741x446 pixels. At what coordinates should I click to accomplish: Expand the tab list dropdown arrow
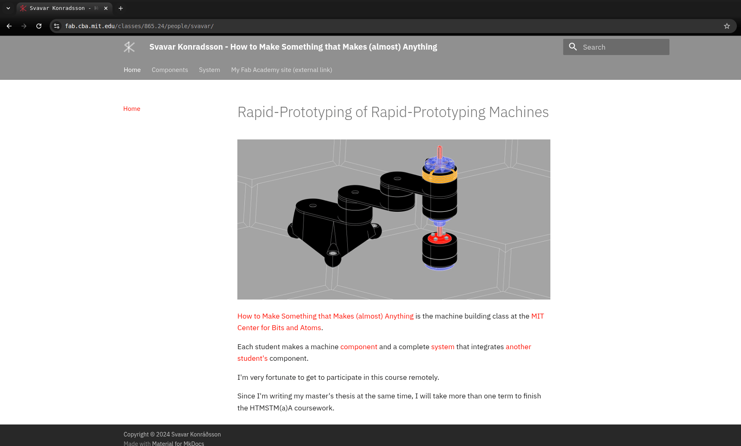8,8
